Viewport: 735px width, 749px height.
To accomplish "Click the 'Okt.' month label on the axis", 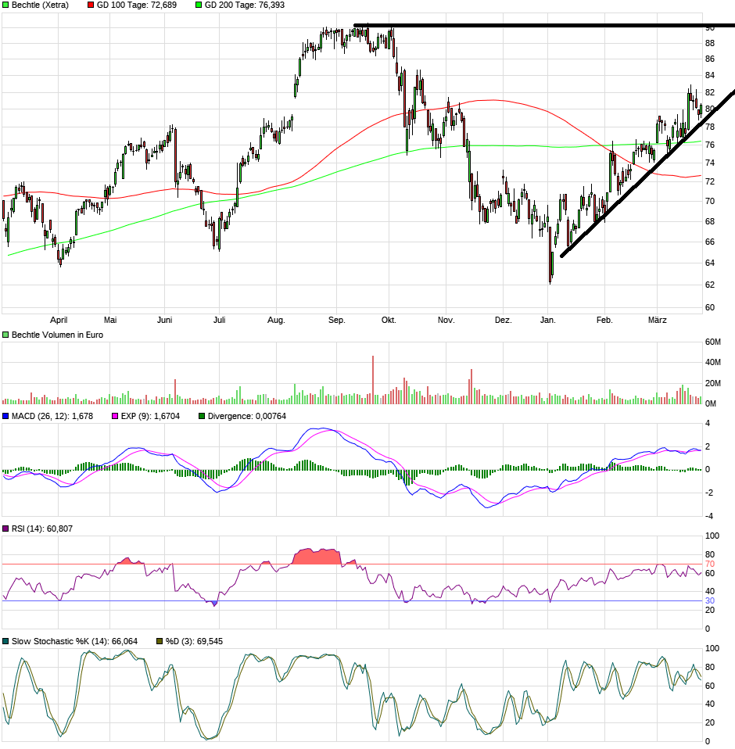I will 389,320.
